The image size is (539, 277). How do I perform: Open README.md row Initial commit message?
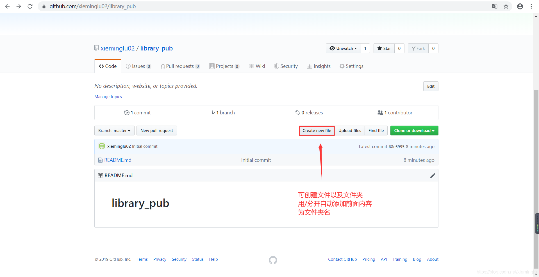(x=256, y=160)
